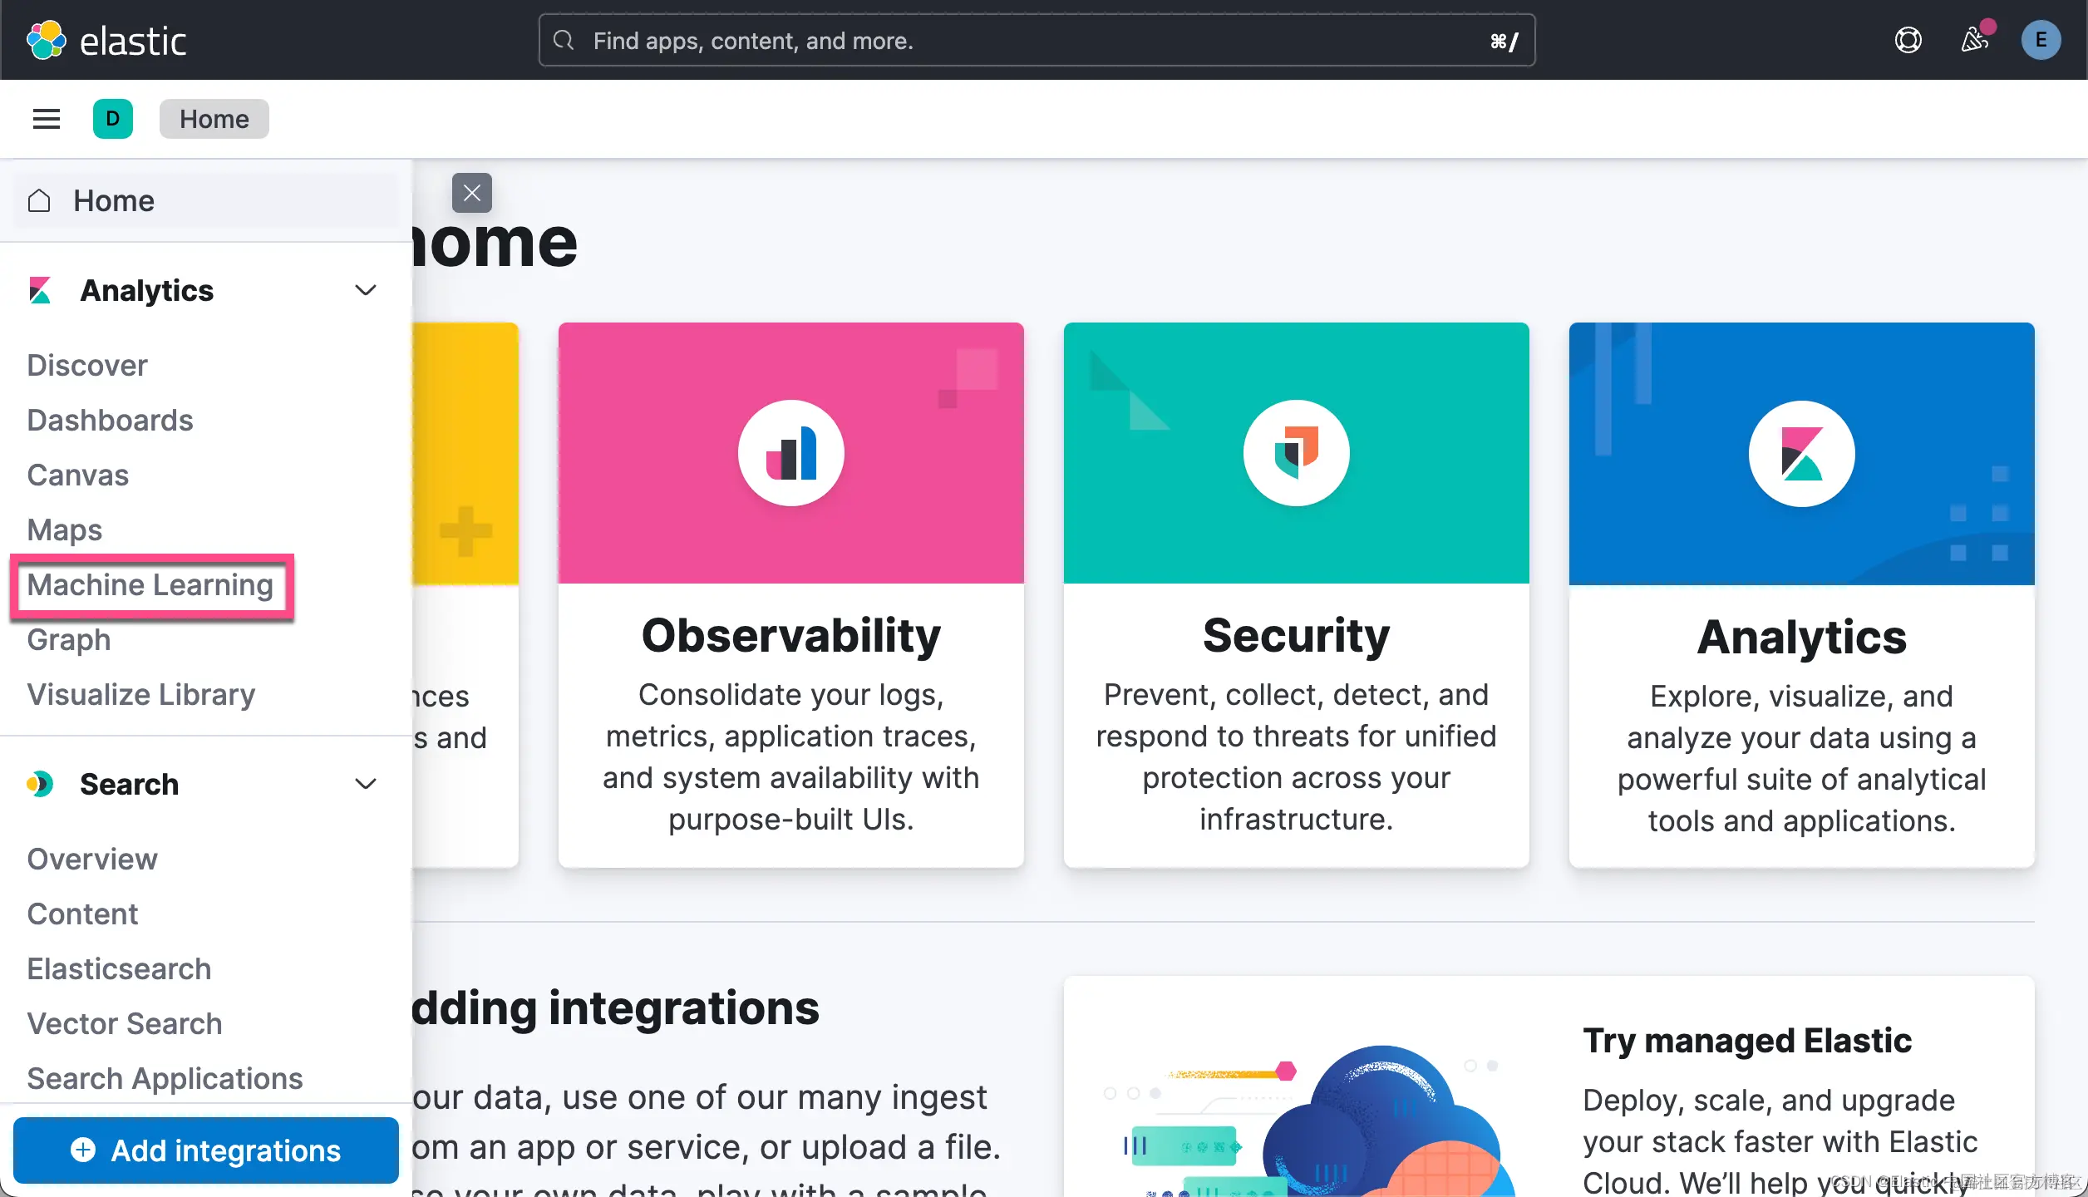Image resolution: width=2088 pixels, height=1197 pixels.
Task: Click Add integrations button
Action: tap(206, 1150)
